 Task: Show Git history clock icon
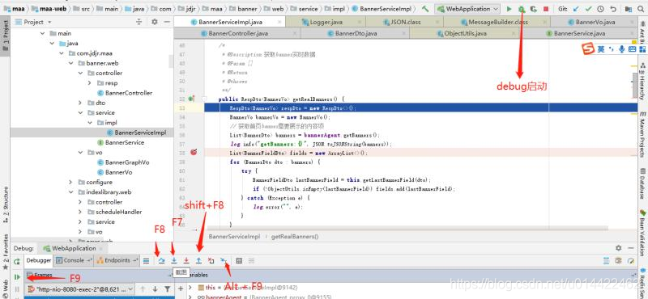coord(600,9)
